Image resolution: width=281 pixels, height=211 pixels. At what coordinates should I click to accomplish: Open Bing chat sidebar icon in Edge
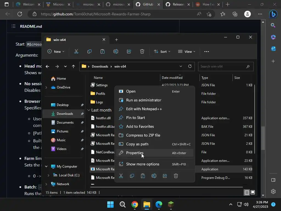pos(273,14)
